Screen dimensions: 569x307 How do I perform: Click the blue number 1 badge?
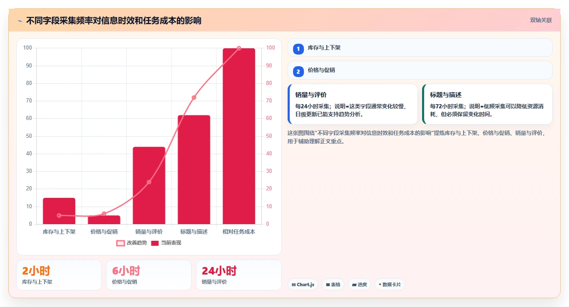(x=298, y=49)
